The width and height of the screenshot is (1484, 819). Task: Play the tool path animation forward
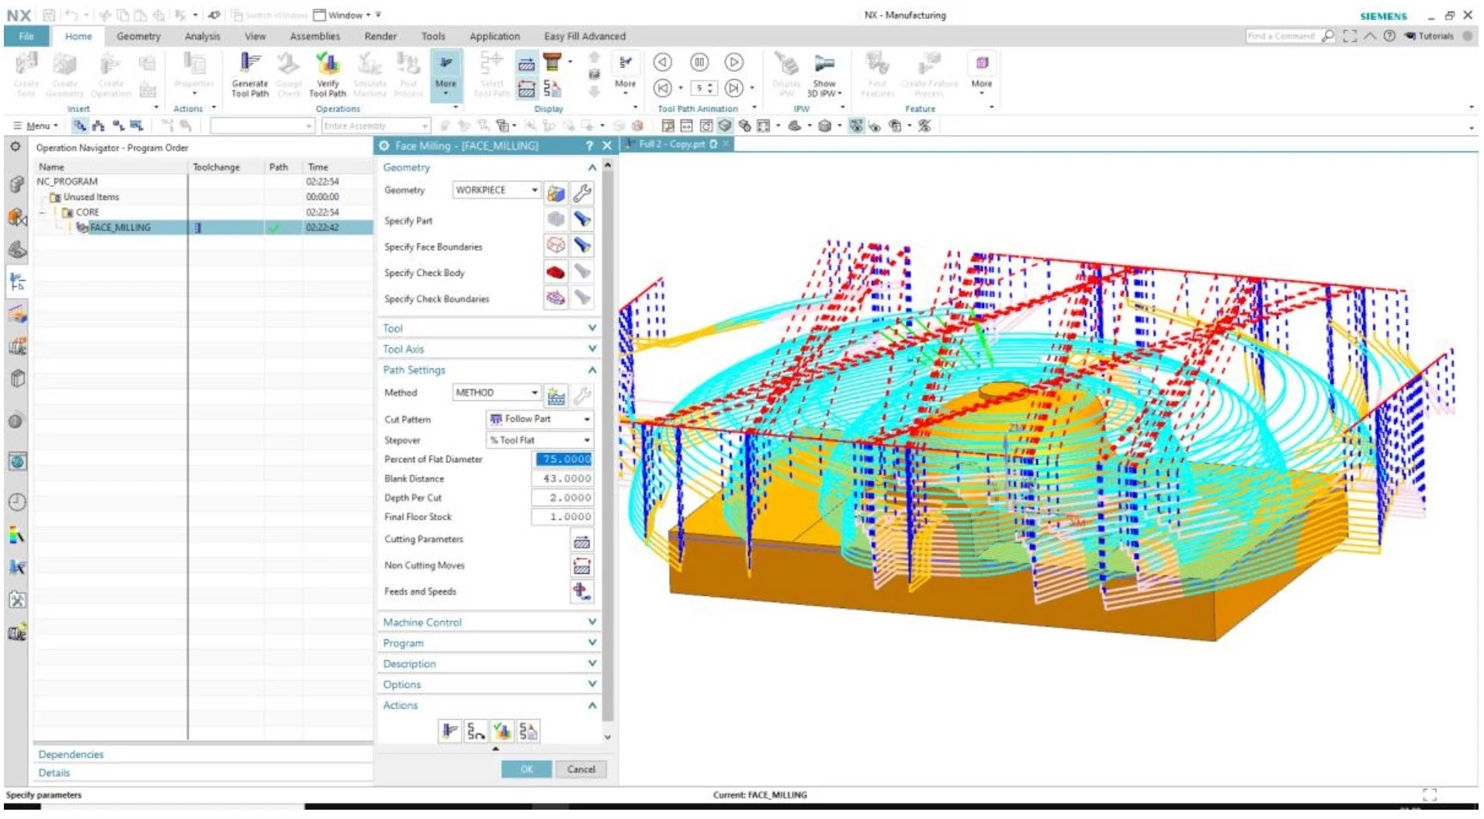(734, 62)
